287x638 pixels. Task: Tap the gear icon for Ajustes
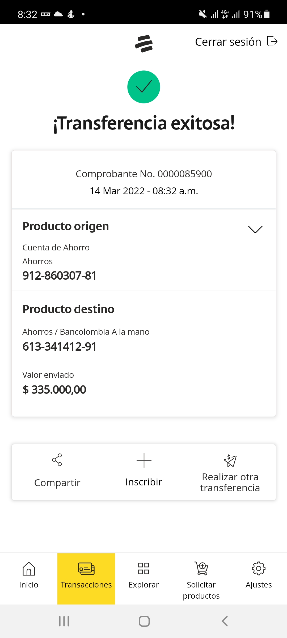[259, 568]
